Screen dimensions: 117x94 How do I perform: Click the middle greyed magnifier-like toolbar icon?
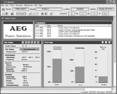[x=33, y=13]
